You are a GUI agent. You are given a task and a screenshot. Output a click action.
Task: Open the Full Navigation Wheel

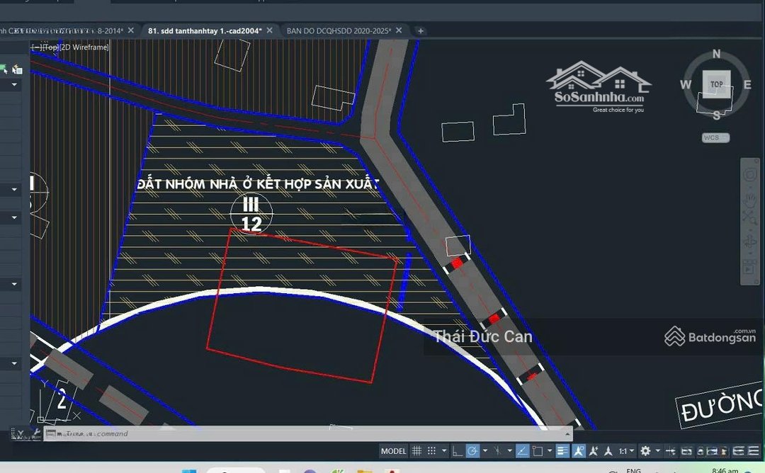tap(749, 173)
